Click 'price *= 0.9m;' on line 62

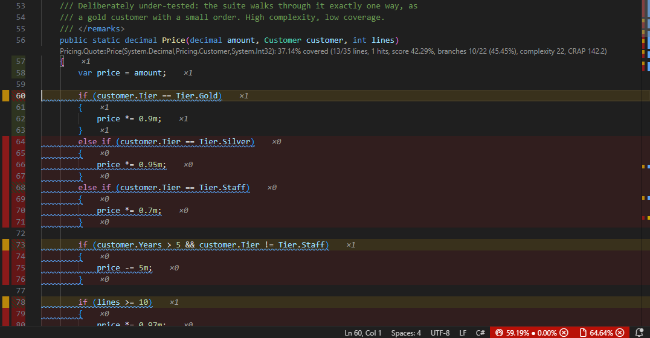[129, 119]
